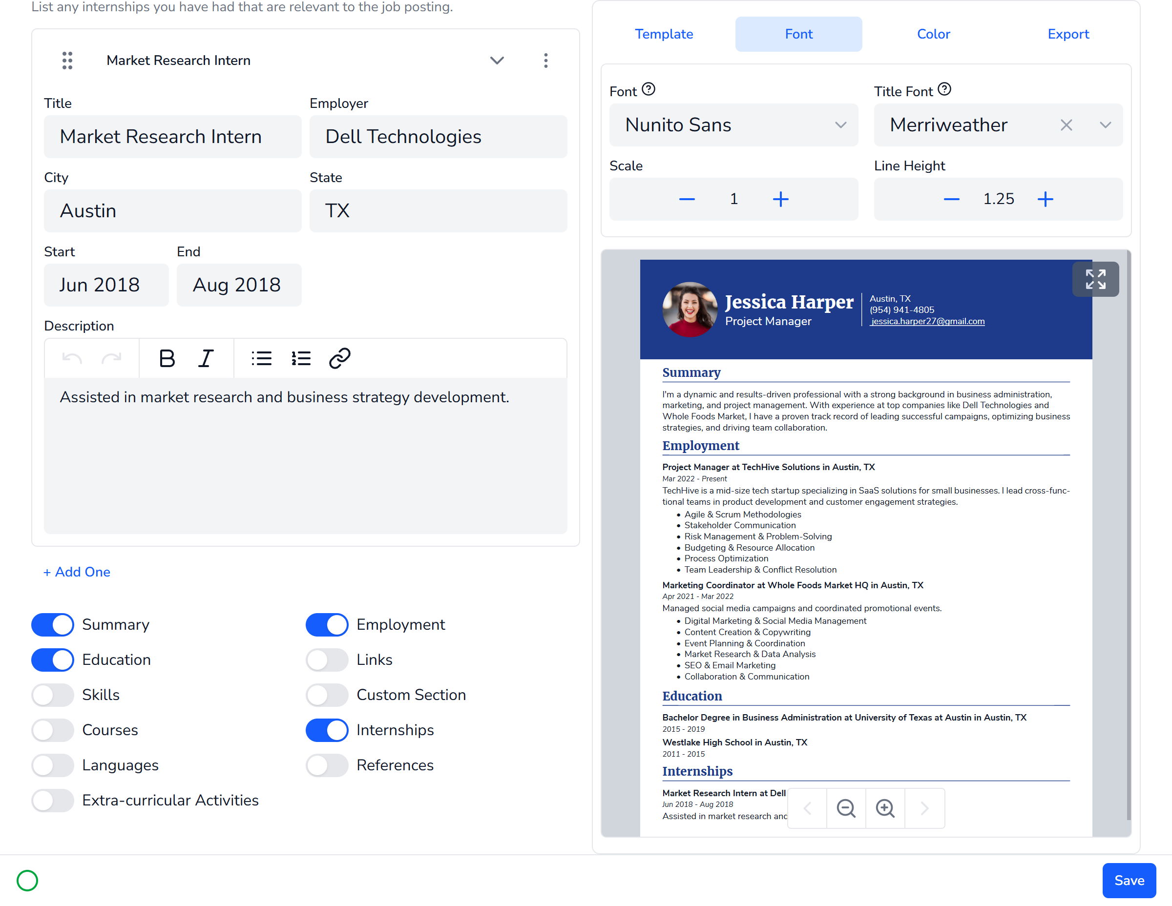
Task: Open the End date Aug 2018 picker
Action: [239, 285]
